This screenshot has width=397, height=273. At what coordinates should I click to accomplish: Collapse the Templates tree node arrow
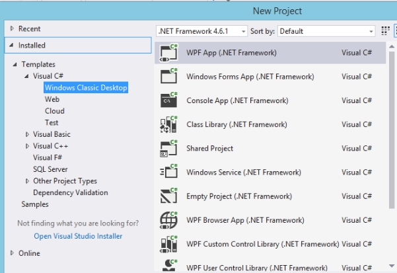pyautogui.click(x=15, y=64)
